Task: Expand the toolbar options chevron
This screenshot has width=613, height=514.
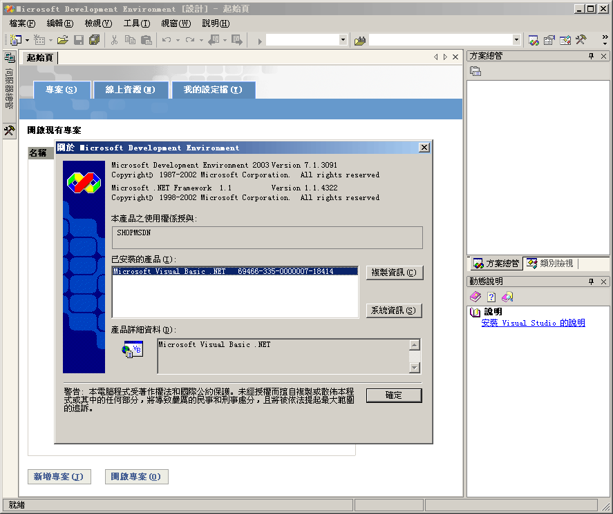Action: (605, 39)
